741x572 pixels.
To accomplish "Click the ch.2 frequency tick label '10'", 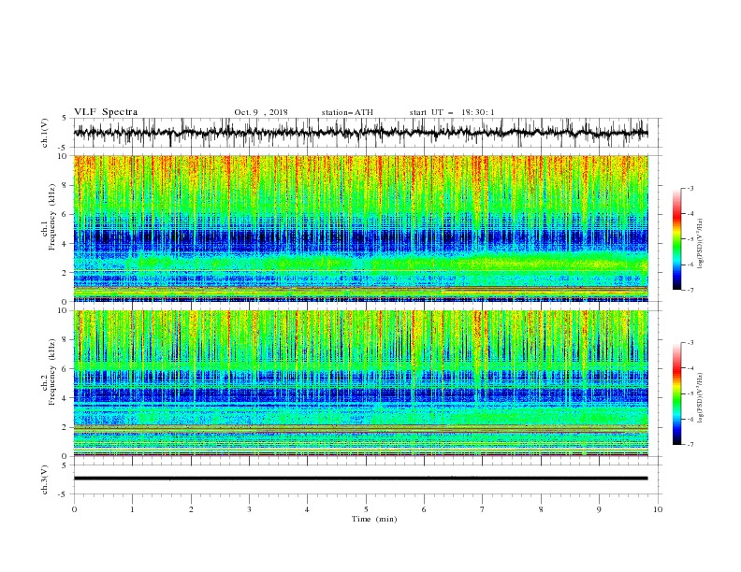I will coord(63,310).
